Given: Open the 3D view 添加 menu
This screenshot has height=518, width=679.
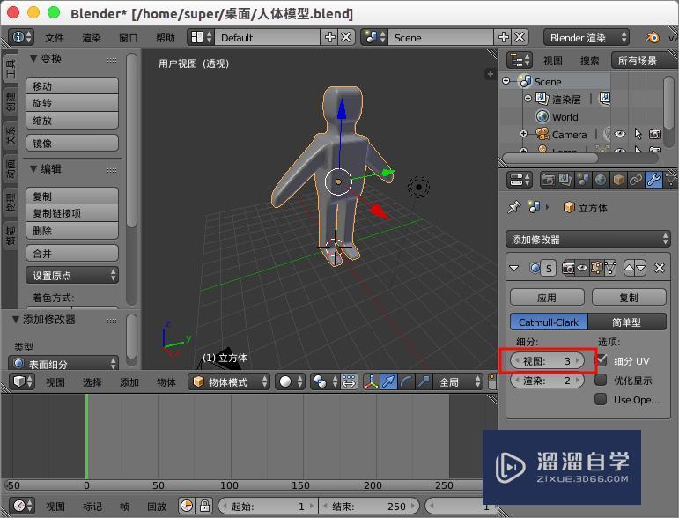Looking at the screenshot, I should point(129,382).
